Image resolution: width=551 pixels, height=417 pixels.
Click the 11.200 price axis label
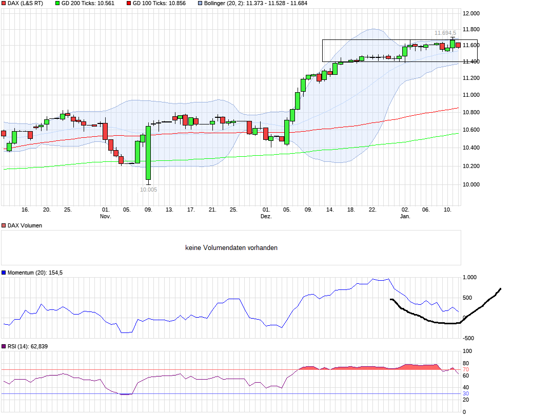471,78
